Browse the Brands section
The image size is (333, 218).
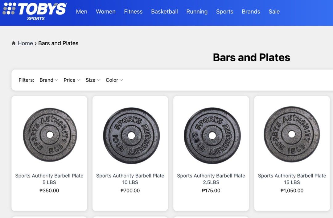click(251, 11)
